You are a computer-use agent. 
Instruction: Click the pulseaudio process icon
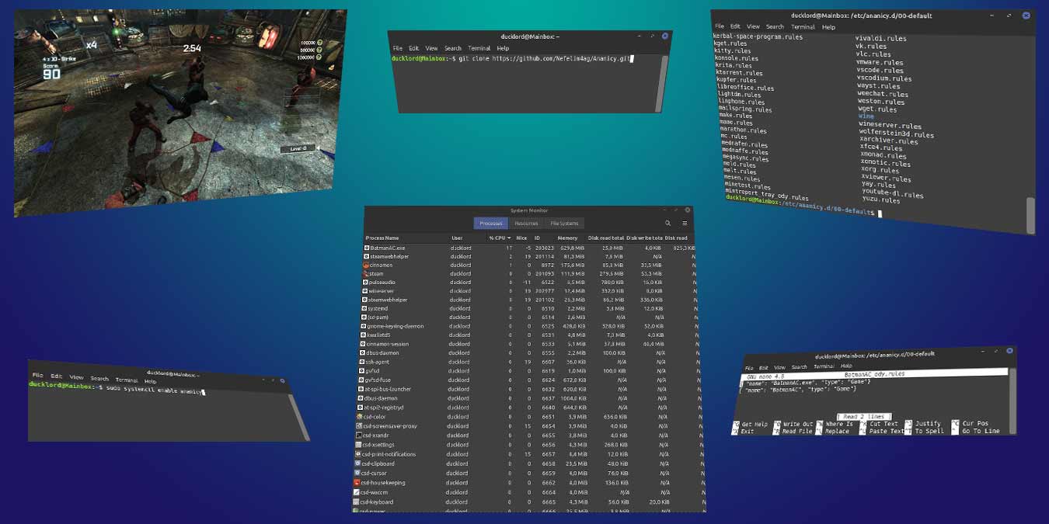pos(366,282)
